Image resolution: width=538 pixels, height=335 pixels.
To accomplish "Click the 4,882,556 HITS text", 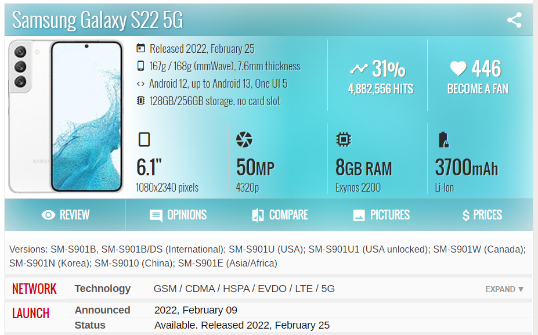I will coord(381,89).
